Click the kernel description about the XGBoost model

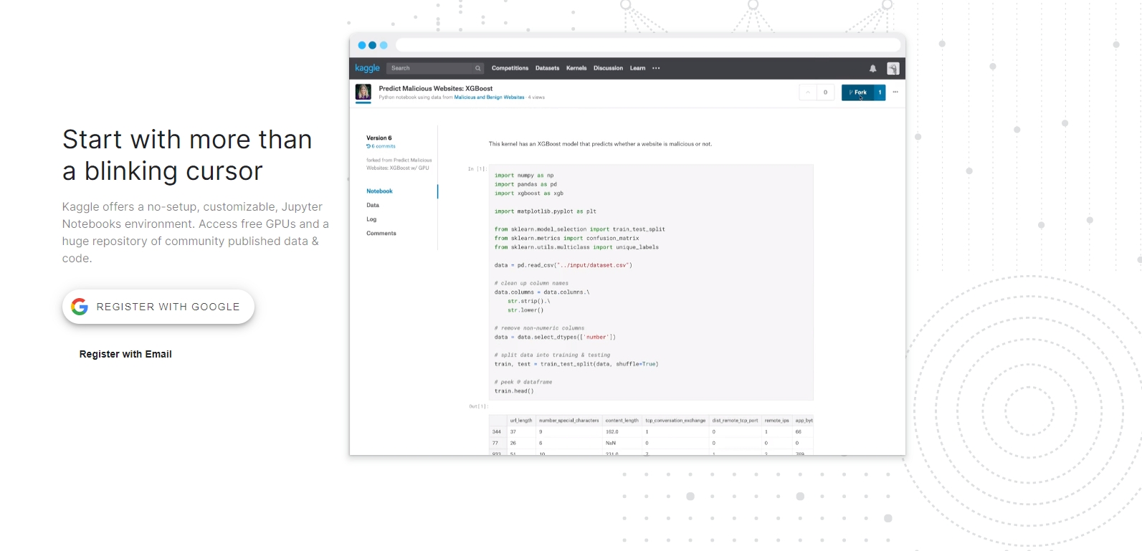600,144
